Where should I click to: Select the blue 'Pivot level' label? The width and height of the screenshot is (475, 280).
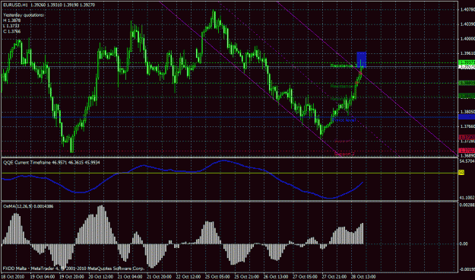click(x=344, y=119)
